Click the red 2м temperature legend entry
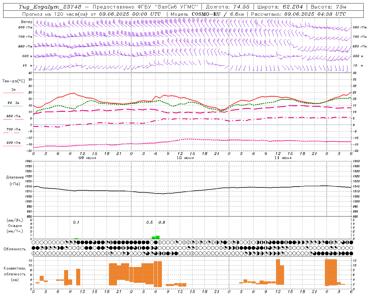This screenshot has height=294, width=368. [x=13, y=90]
